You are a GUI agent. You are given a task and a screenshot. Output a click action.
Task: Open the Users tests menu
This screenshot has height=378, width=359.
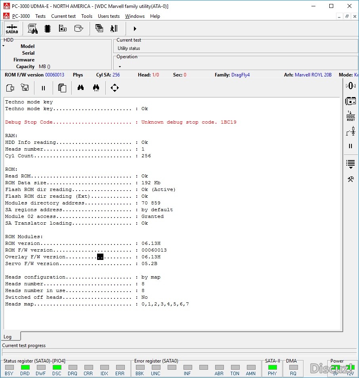109,16
